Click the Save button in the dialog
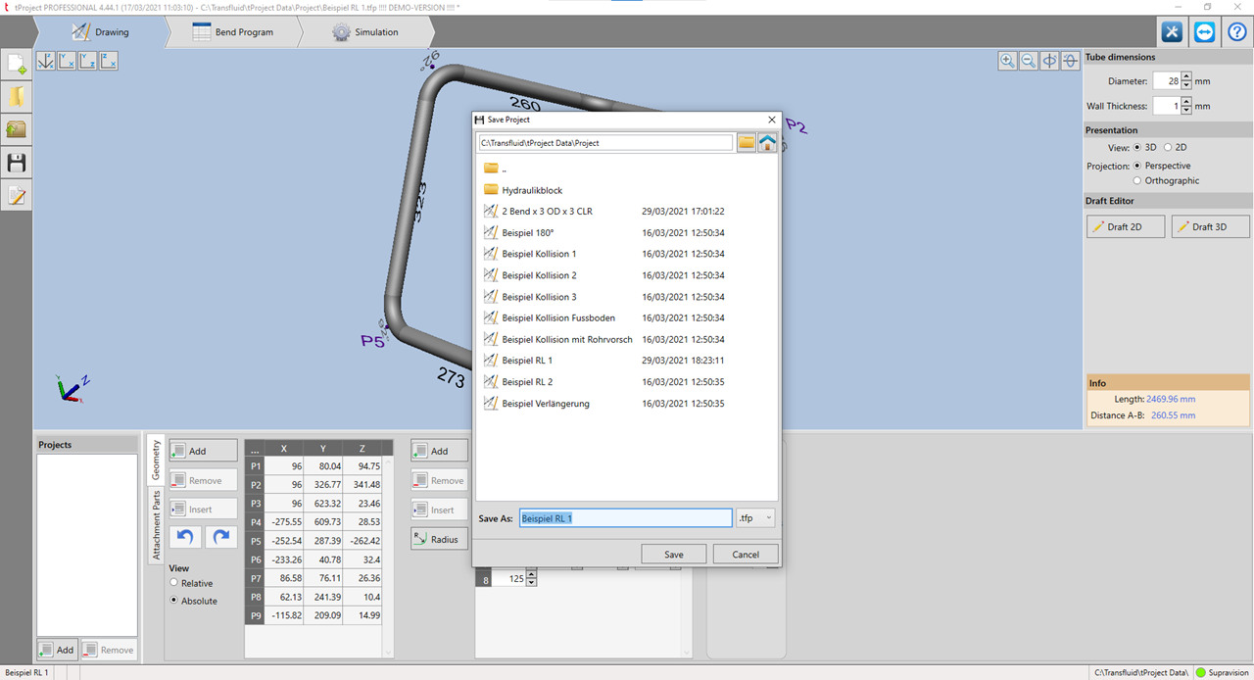1254x680 pixels. click(x=673, y=555)
